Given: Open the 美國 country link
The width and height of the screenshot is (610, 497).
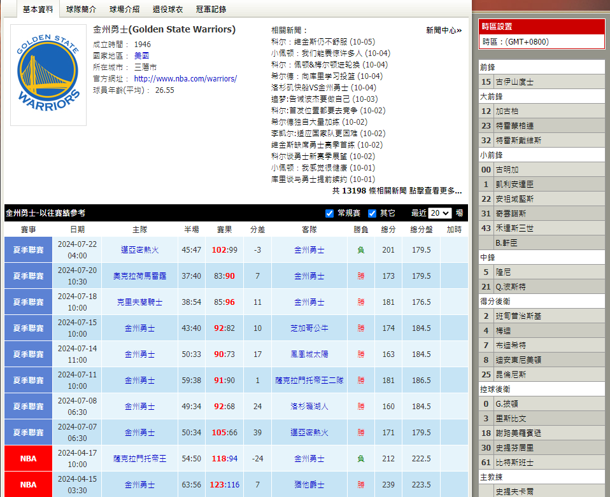Looking at the screenshot, I should [141, 55].
